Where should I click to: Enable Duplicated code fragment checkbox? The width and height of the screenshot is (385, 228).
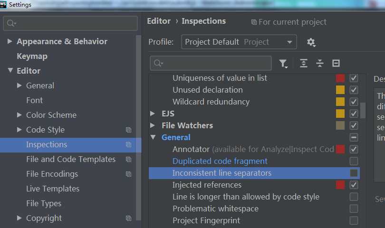point(354,161)
